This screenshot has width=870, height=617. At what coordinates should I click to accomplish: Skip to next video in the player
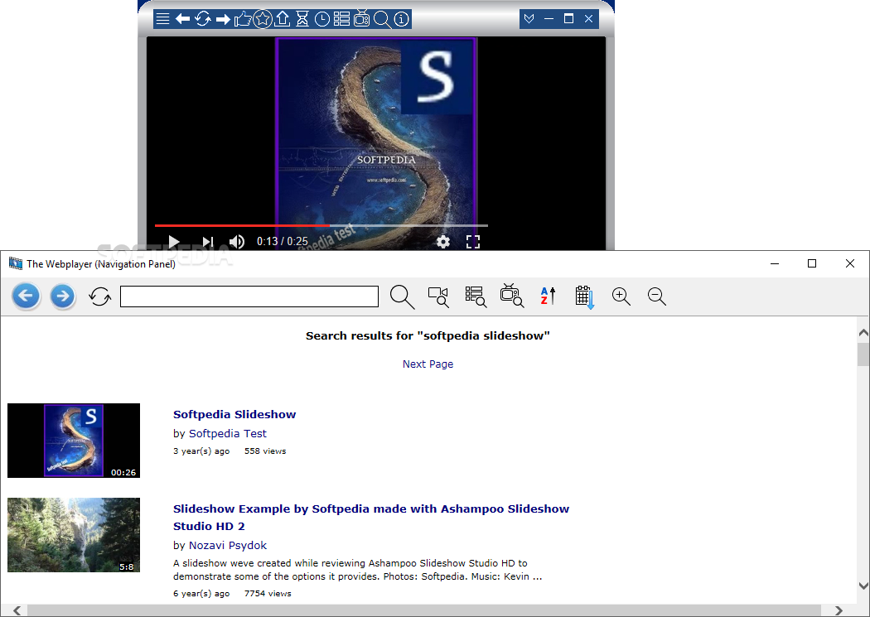click(x=208, y=242)
